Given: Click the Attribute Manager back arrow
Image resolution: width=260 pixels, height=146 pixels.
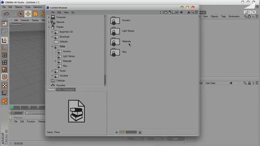Looking at the screenshot, I should tap(231, 83).
